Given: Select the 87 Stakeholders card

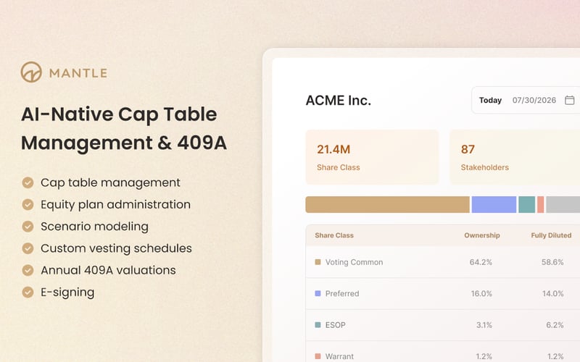Looking at the screenshot, I should [515, 157].
